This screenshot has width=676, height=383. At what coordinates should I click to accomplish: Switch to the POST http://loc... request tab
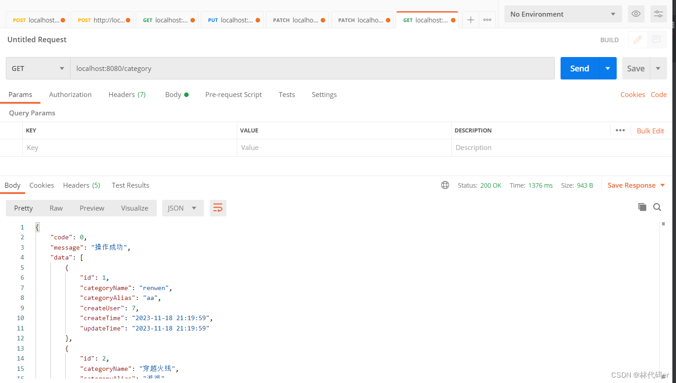pyautogui.click(x=101, y=20)
